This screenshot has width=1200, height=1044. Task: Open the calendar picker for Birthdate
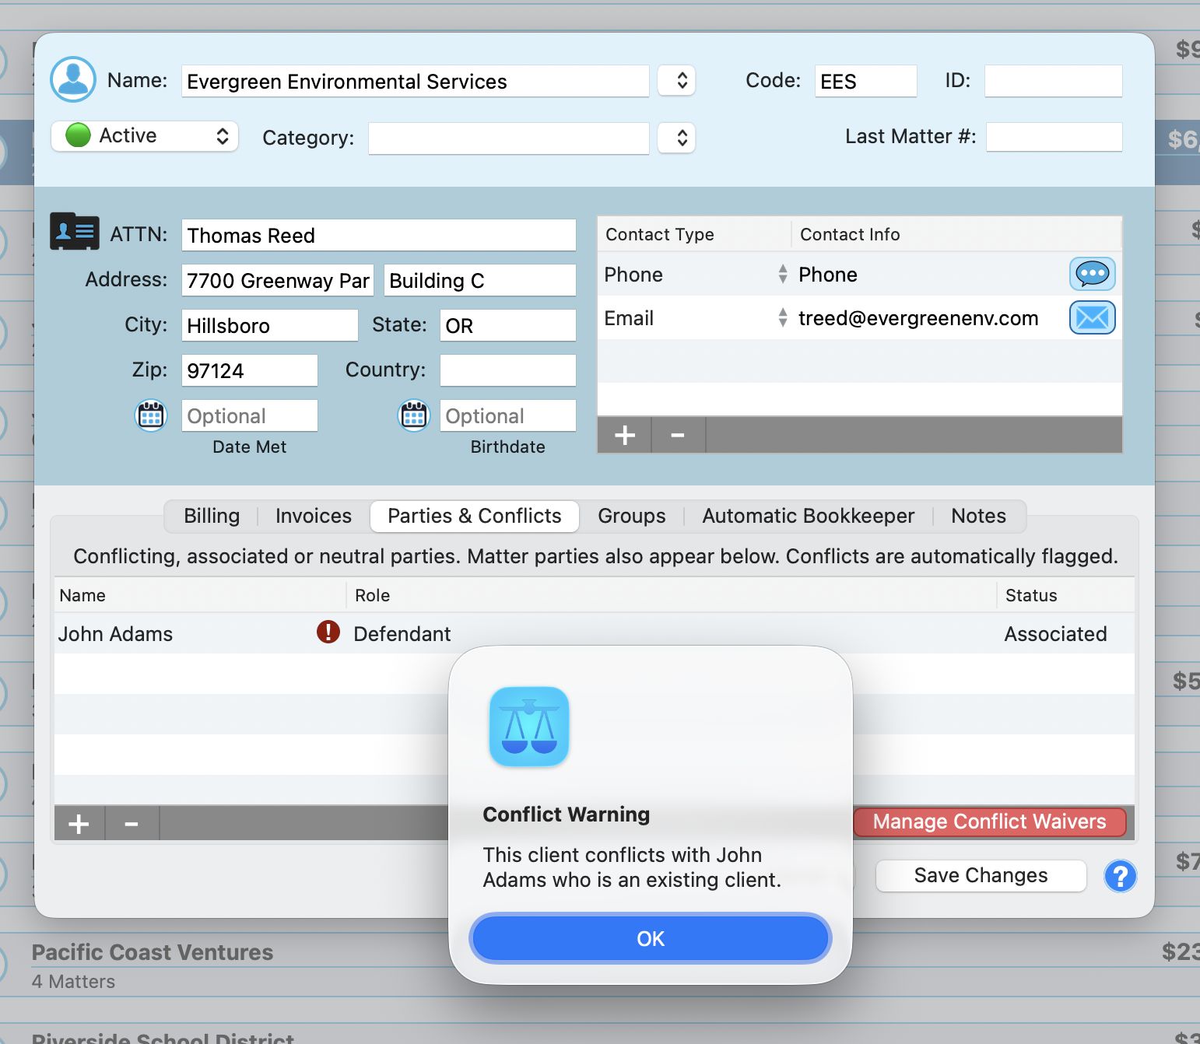(x=413, y=415)
